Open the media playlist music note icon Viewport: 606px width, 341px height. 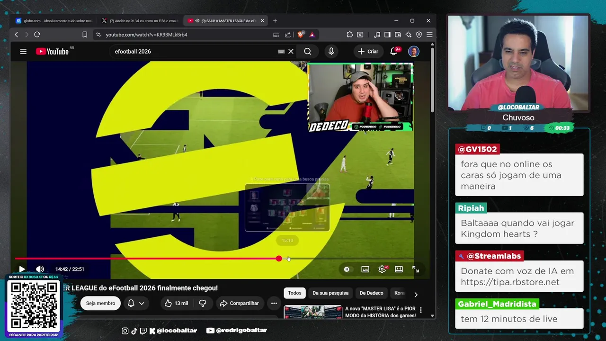coord(377,35)
